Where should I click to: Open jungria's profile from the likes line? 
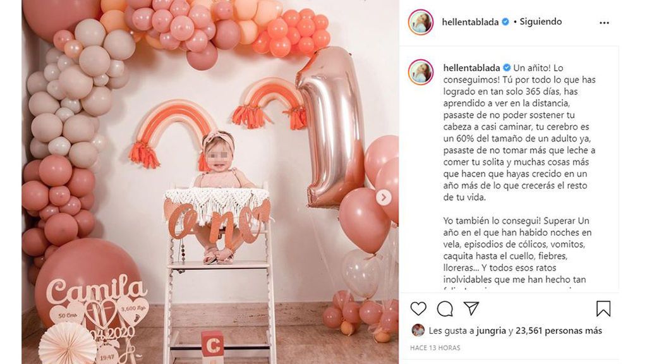491,331
